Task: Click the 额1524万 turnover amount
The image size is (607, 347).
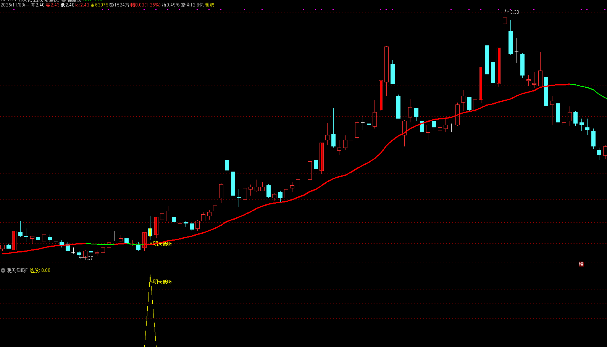Action: click(x=119, y=5)
